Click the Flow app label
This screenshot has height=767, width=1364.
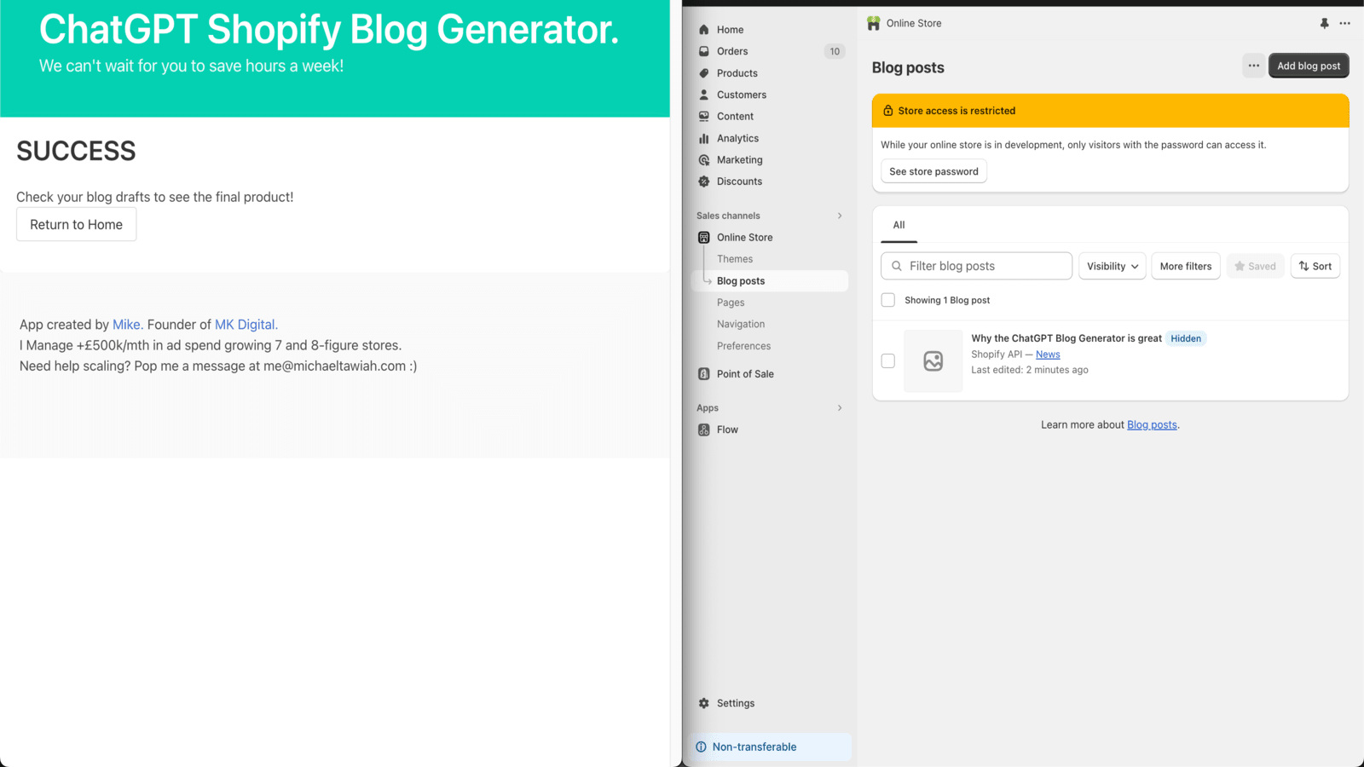pos(727,430)
